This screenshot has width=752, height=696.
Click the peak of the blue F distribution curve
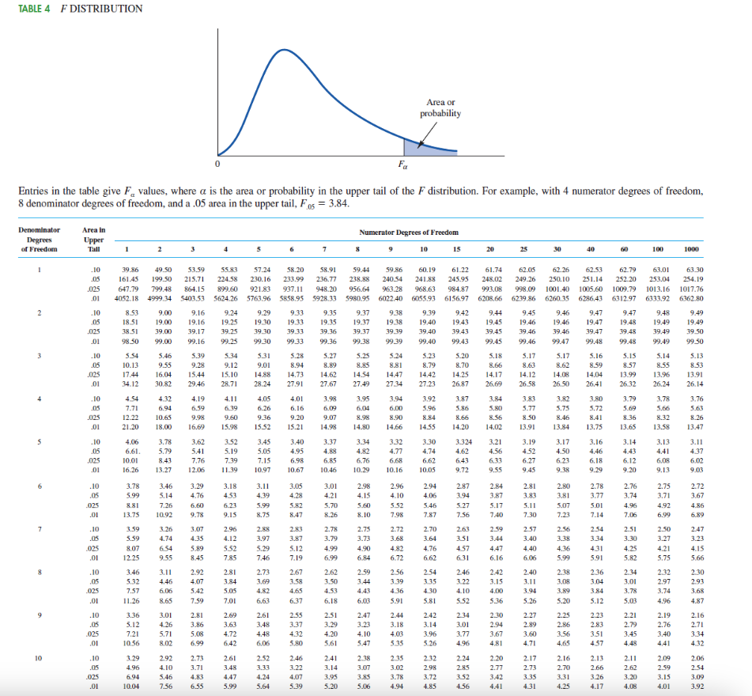pos(283,50)
